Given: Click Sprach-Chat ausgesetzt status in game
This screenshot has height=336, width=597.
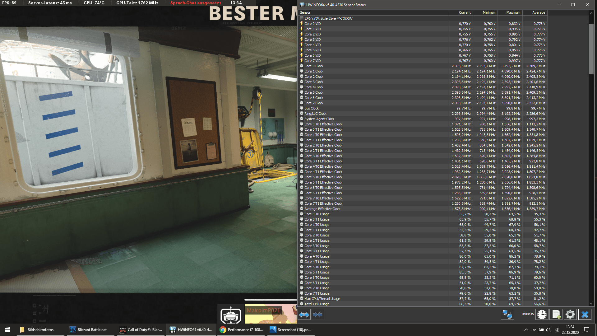Looking at the screenshot, I should tap(196, 3).
